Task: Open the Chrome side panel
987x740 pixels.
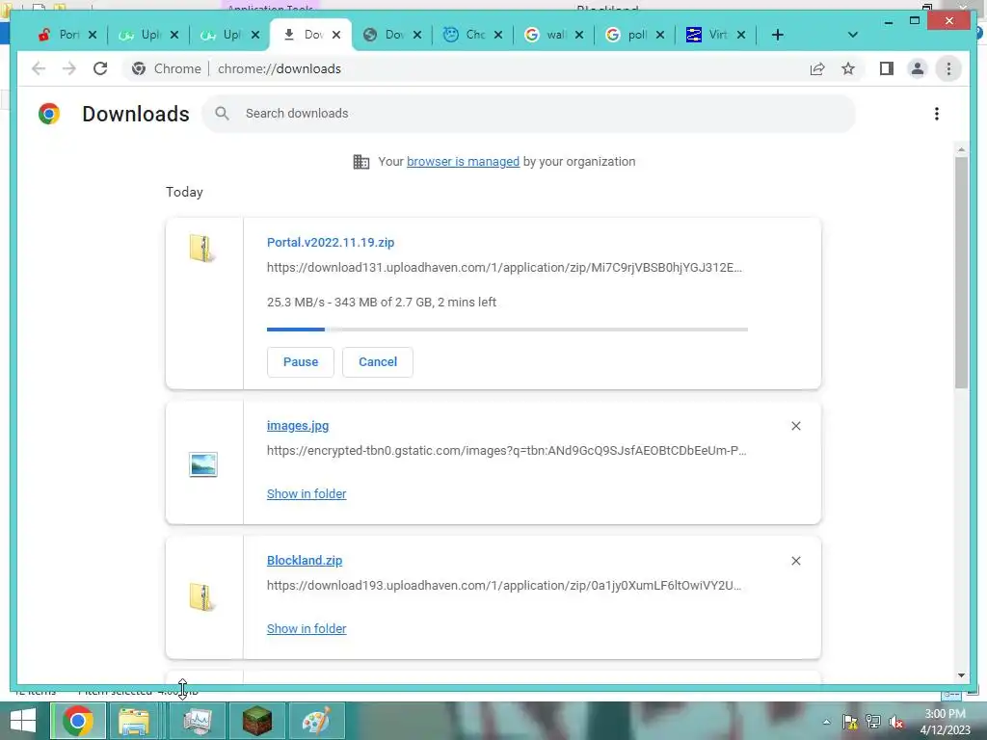Action: [887, 68]
